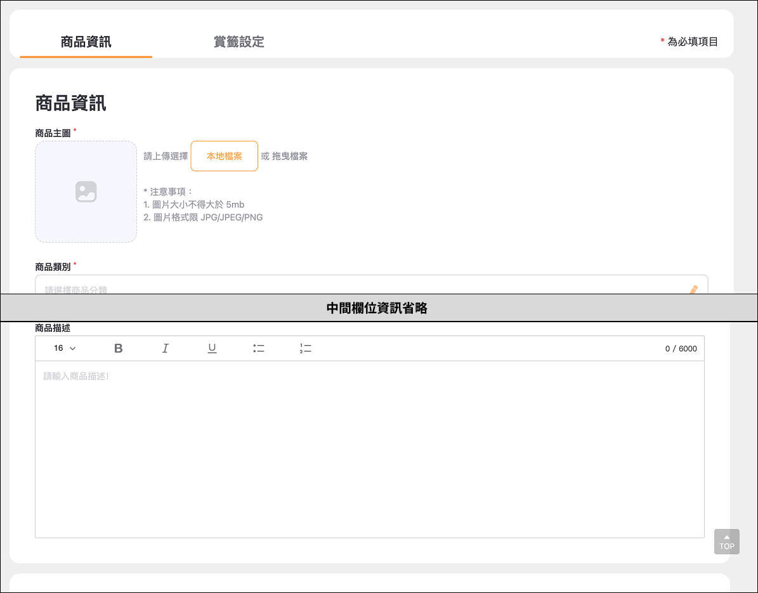
Task: Click the 商品主圖 field label
Action: point(53,133)
